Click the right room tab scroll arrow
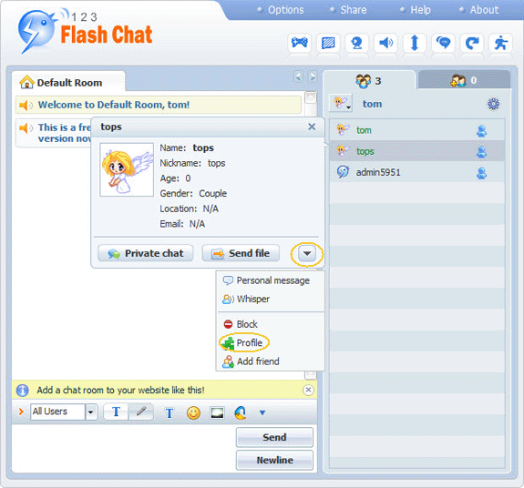The width and height of the screenshot is (524, 488). pos(313,76)
